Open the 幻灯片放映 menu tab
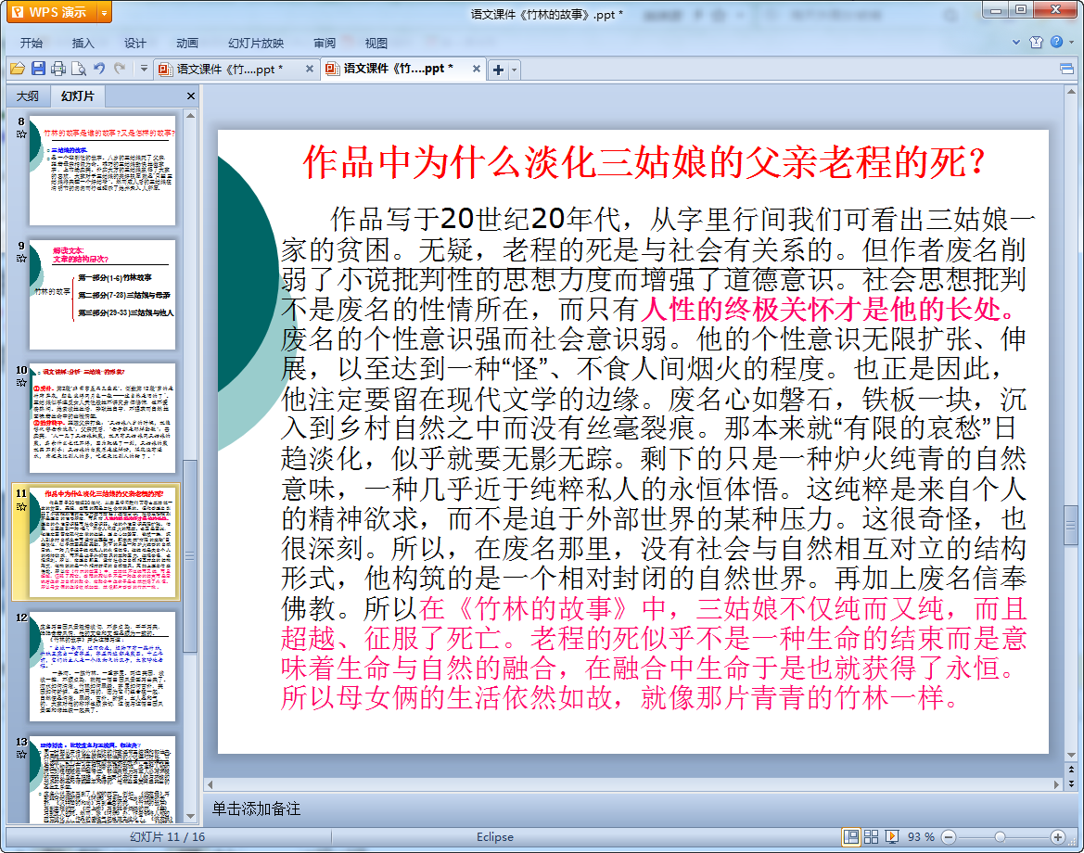 point(256,43)
